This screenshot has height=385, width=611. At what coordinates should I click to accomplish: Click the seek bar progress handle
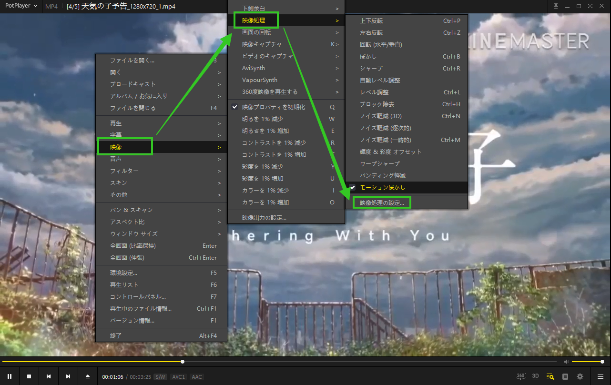click(183, 362)
